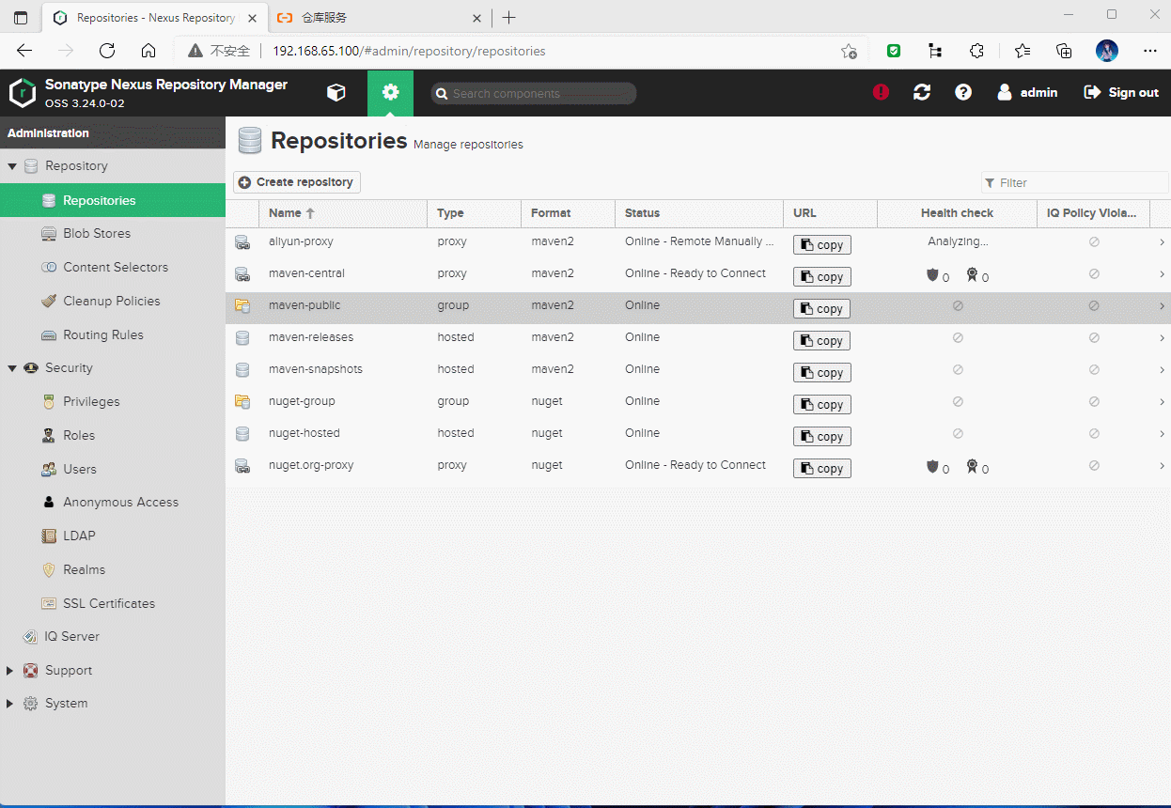Click the Search components field
1171x808 pixels.
pos(534,93)
